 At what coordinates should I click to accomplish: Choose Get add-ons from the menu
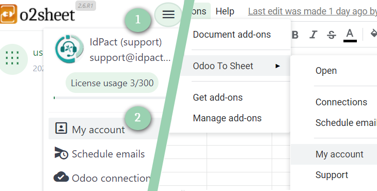tap(217, 97)
